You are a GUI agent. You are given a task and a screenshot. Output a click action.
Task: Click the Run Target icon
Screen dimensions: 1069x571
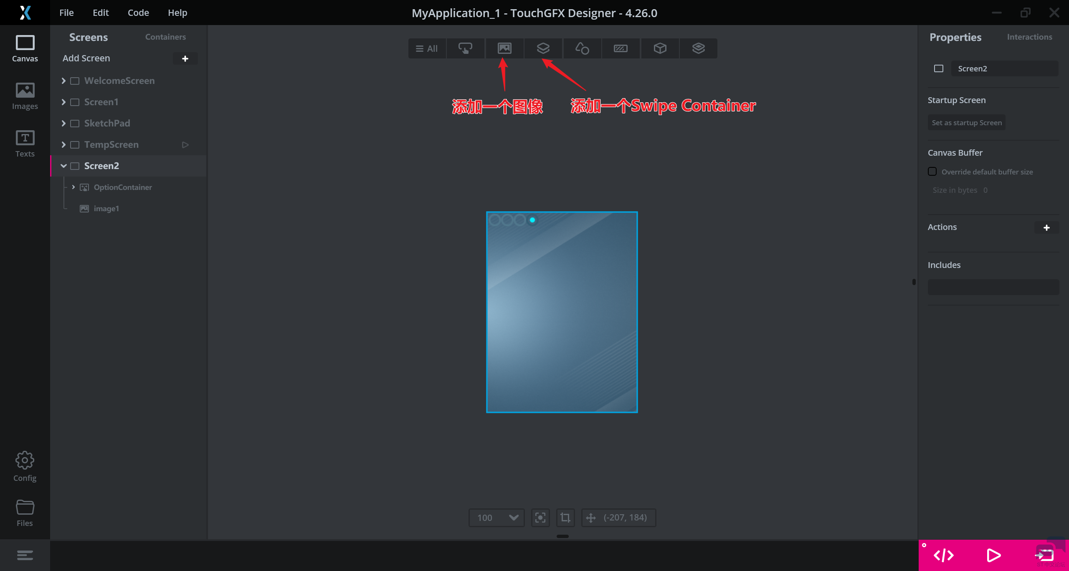tap(1044, 555)
